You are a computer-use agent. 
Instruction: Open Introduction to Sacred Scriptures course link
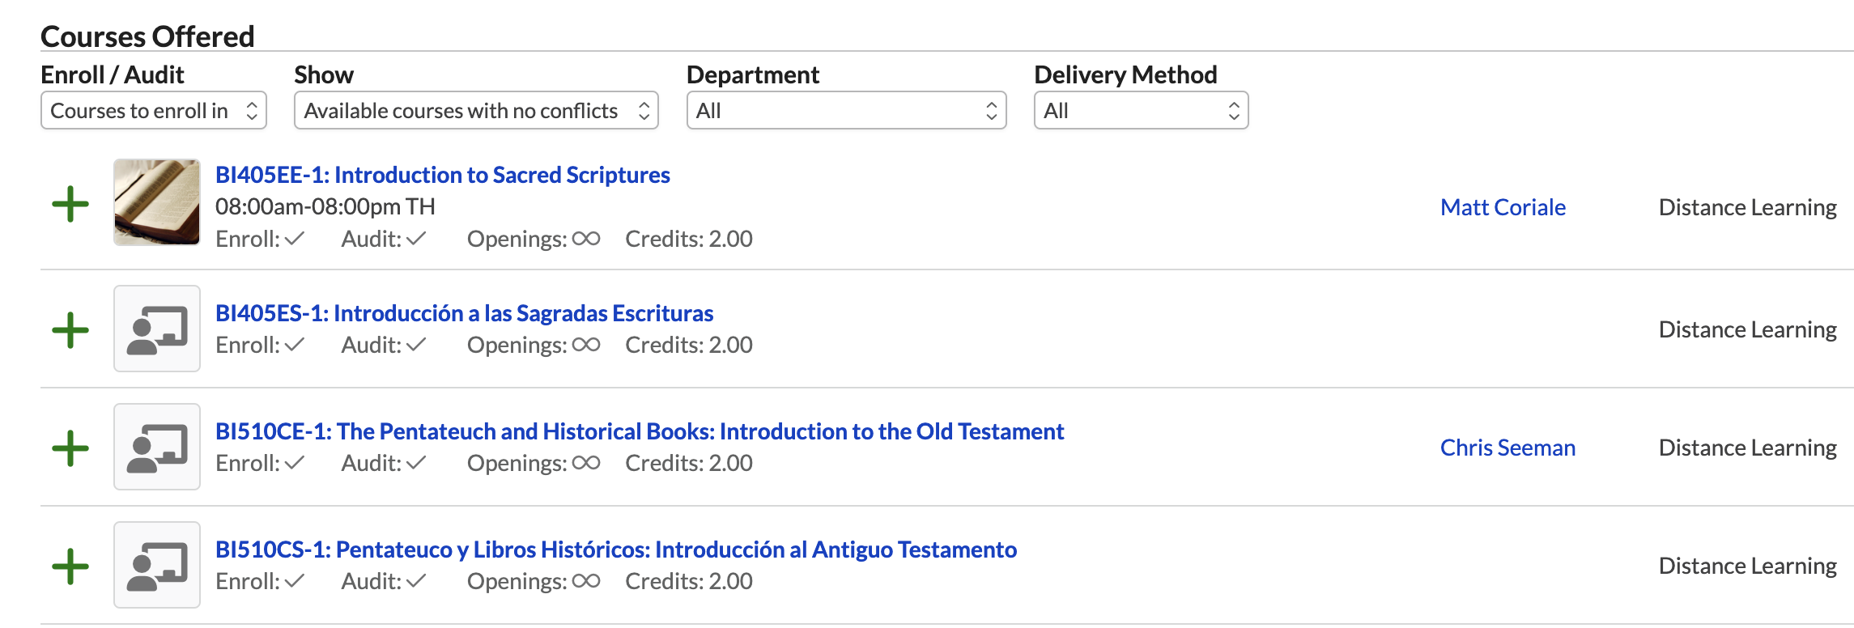[x=442, y=175]
